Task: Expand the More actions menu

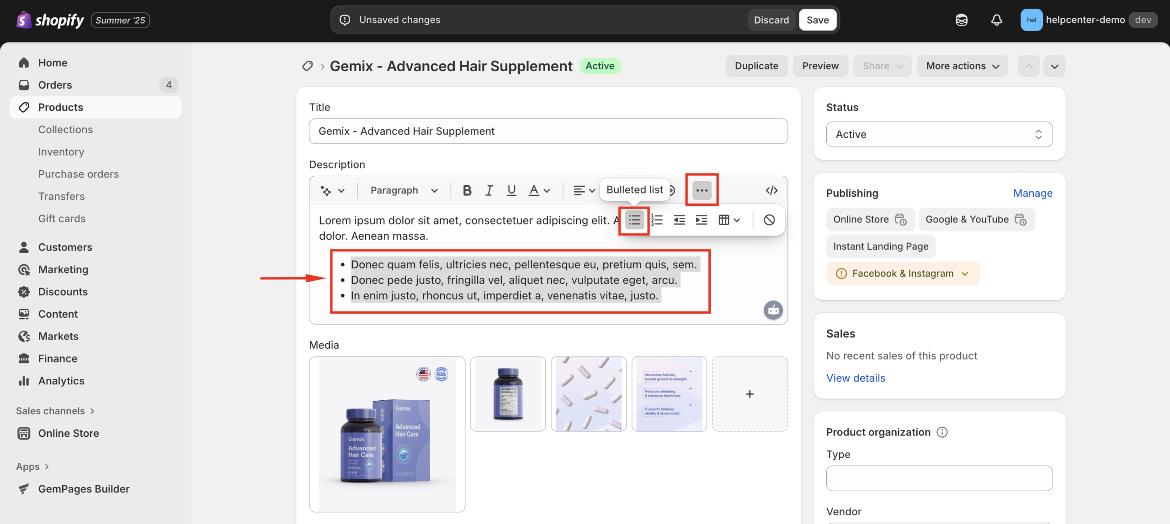Action: [x=962, y=66]
